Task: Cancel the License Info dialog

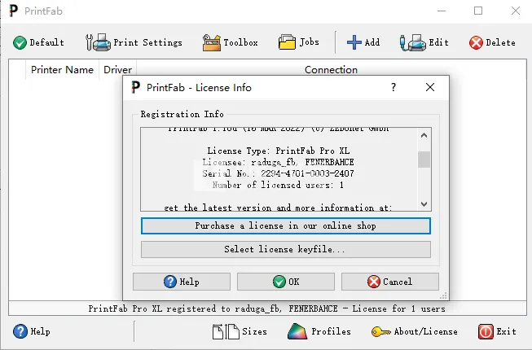Action: 390,282
